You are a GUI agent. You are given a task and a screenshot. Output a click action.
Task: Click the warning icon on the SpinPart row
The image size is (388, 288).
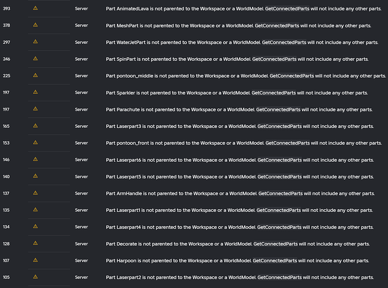tap(35, 59)
